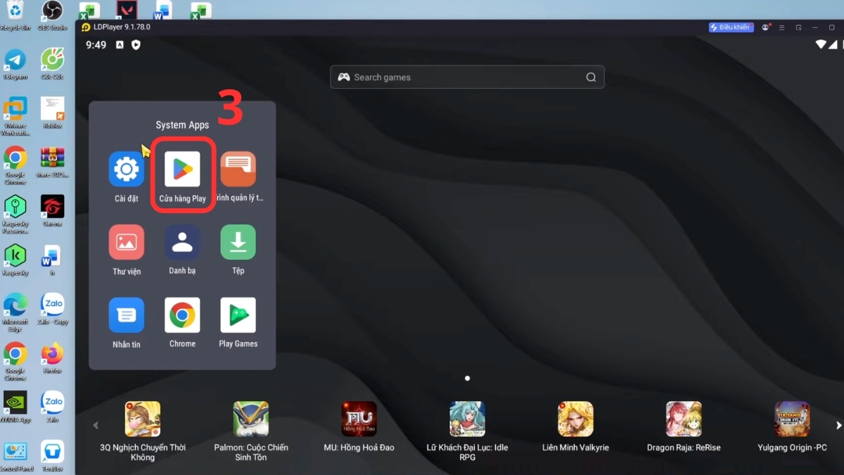Launch Chrome inside the System Apps folder
844x475 pixels.
tap(182, 315)
